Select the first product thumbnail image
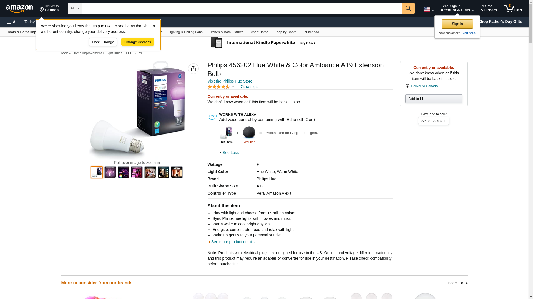The image size is (533, 299). pos(97,172)
